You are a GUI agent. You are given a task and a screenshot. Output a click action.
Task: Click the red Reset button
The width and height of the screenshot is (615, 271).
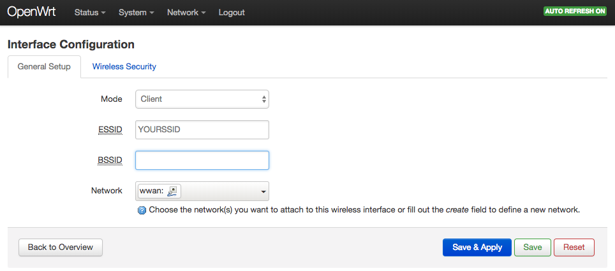click(574, 247)
